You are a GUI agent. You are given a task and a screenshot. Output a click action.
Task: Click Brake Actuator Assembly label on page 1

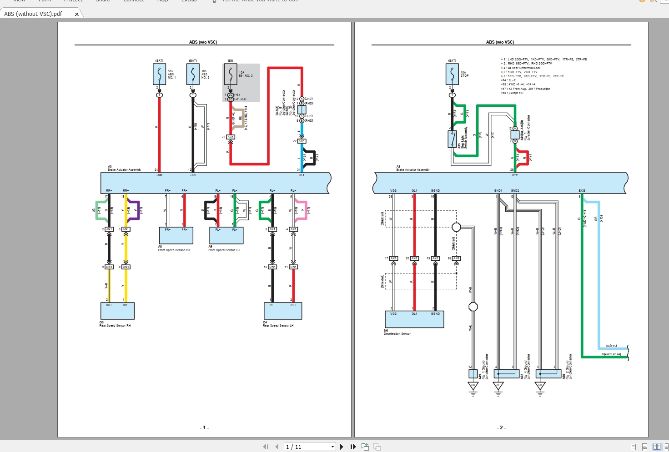(124, 170)
